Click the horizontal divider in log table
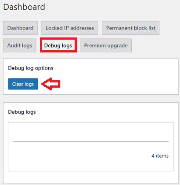This screenshot has height=185, width=180. pos(91,141)
